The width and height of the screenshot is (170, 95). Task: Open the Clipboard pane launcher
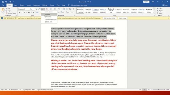pyautogui.click(x=16, y=16)
